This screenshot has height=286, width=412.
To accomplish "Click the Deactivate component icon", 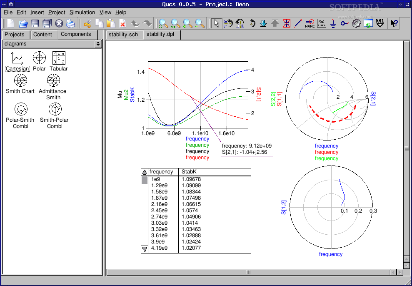I will [x=287, y=23].
